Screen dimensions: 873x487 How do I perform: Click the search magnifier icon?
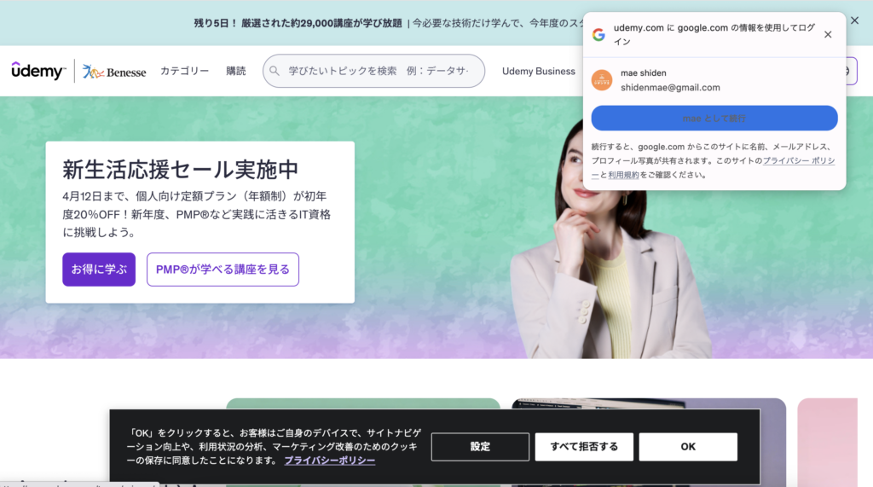coord(275,71)
